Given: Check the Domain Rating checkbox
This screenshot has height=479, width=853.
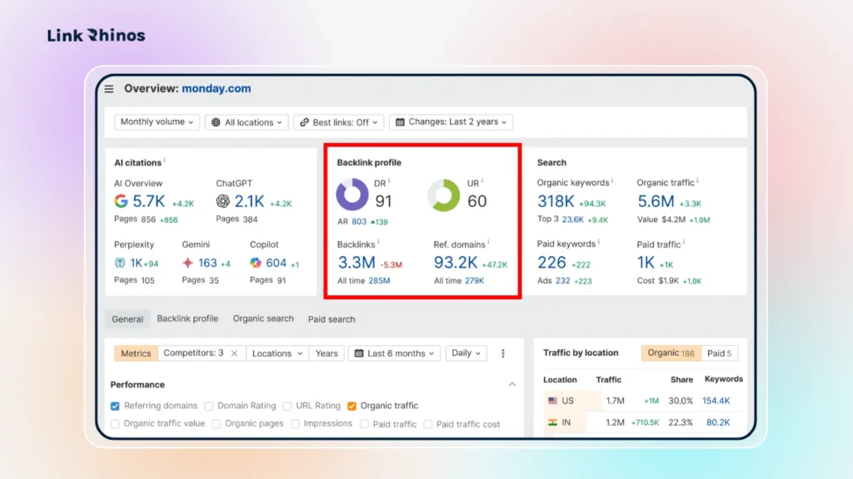Looking at the screenshot, I should [209, 406].
